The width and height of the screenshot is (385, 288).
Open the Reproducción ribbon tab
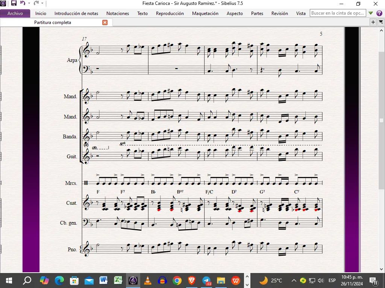(x=170, y=13)
